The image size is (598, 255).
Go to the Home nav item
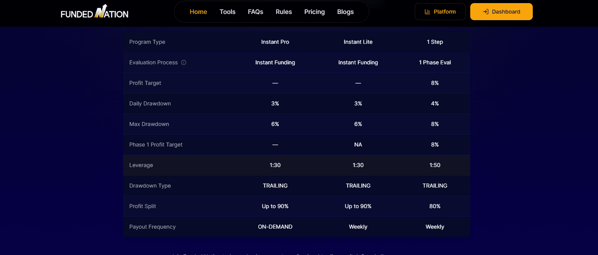(x=198, y=12)
